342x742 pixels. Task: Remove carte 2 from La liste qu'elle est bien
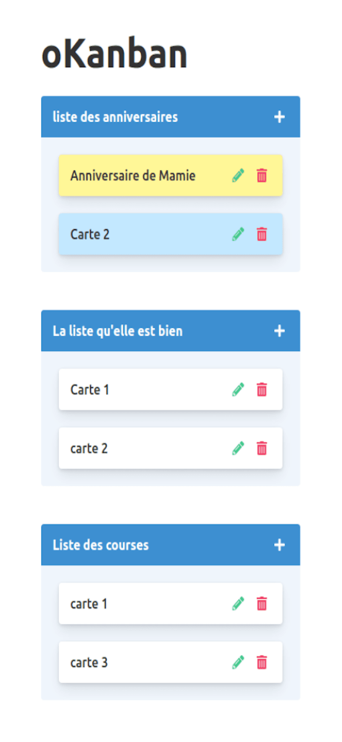262,448
